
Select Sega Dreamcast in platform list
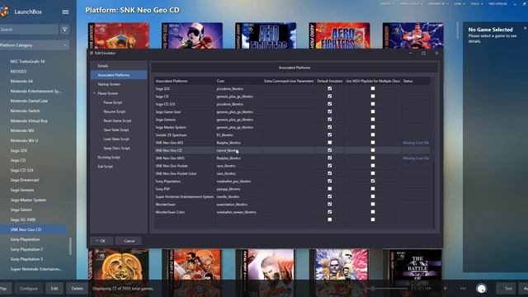click(x=25, y=180)
